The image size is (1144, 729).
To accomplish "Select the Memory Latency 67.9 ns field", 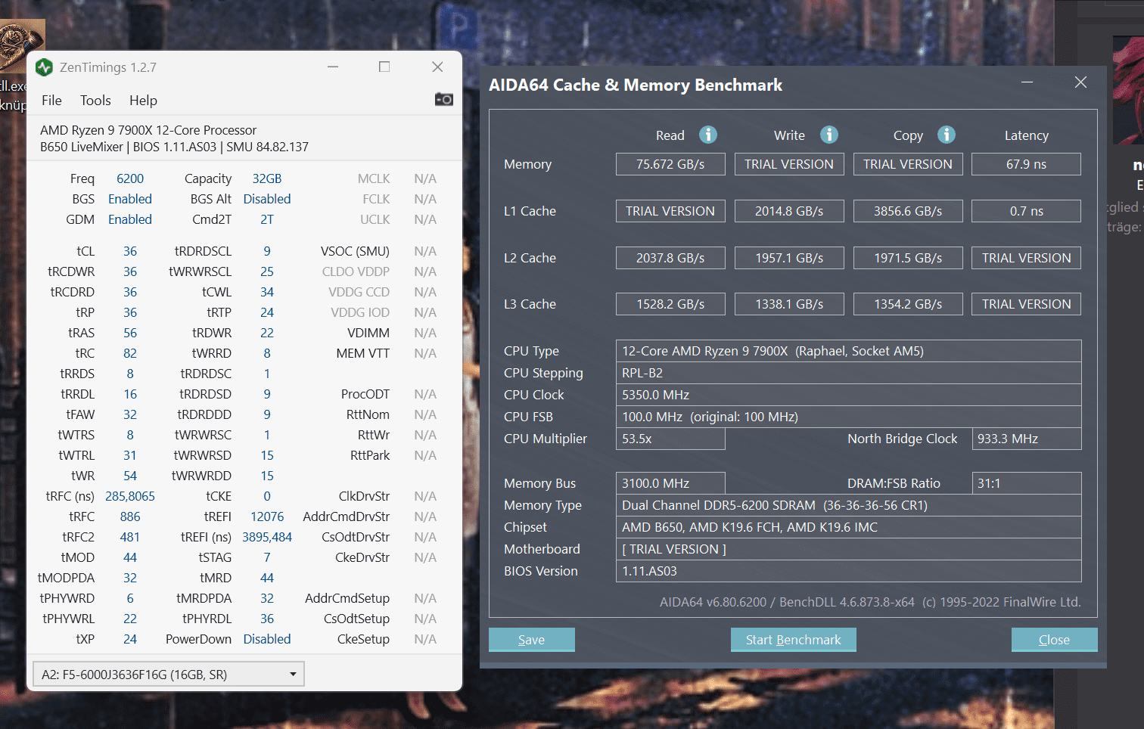I will [1026, 164].
